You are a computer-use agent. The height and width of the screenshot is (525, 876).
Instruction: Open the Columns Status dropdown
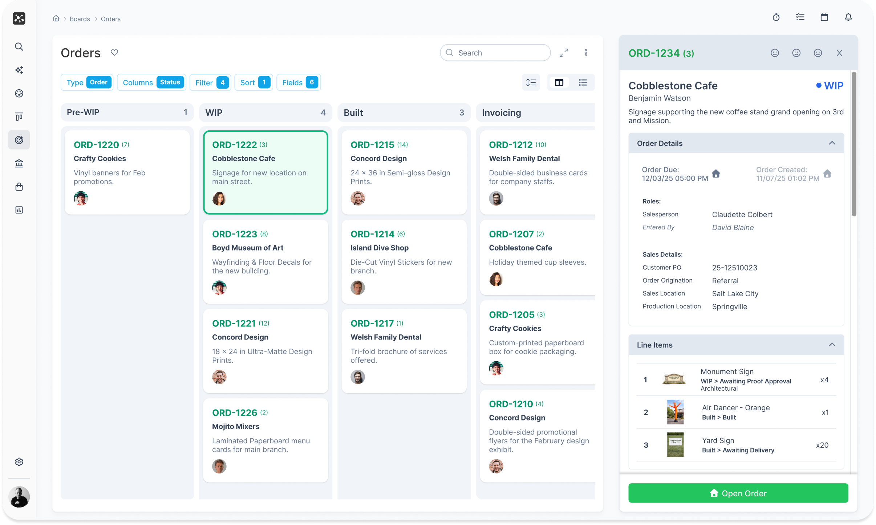coord(151,82)
